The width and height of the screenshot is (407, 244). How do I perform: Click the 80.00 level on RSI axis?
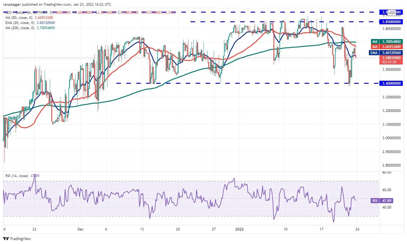387,172
